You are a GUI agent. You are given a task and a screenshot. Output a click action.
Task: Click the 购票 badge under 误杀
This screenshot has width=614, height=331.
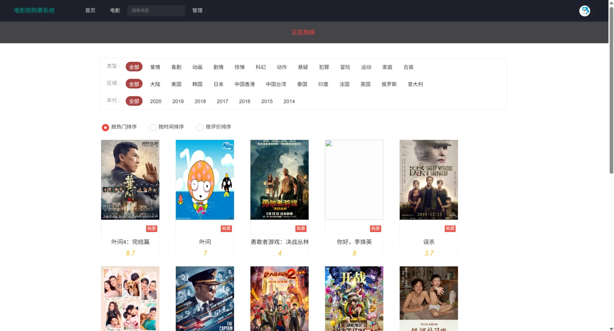tap(450, 229)
